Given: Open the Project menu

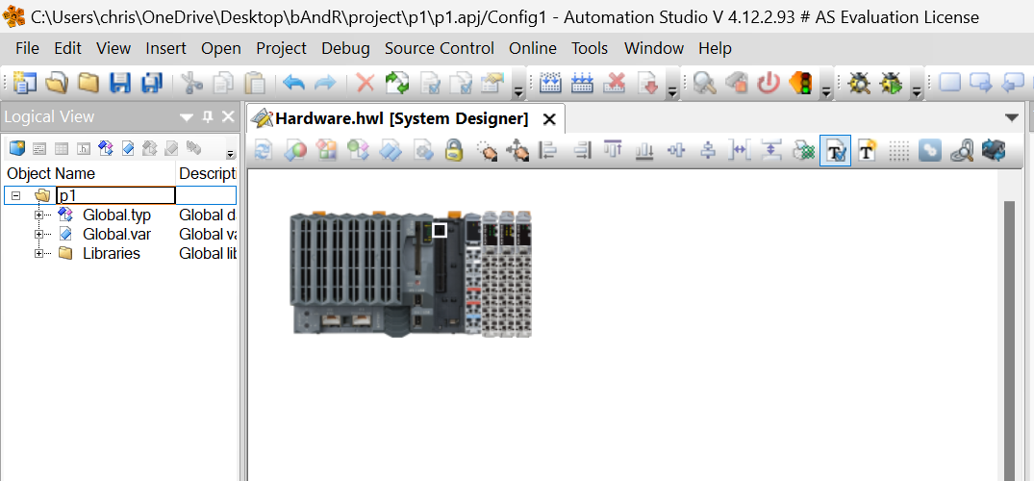Looking at the screenshot, I should pos(282,48).
